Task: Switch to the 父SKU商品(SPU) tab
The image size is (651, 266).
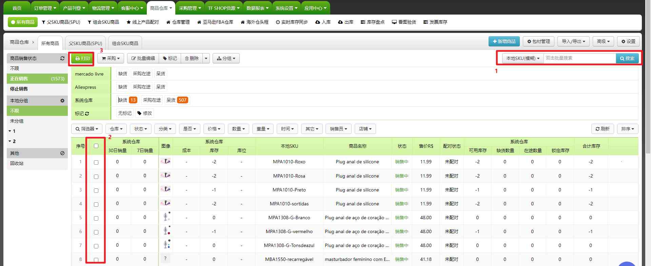Action: point(85,43)
